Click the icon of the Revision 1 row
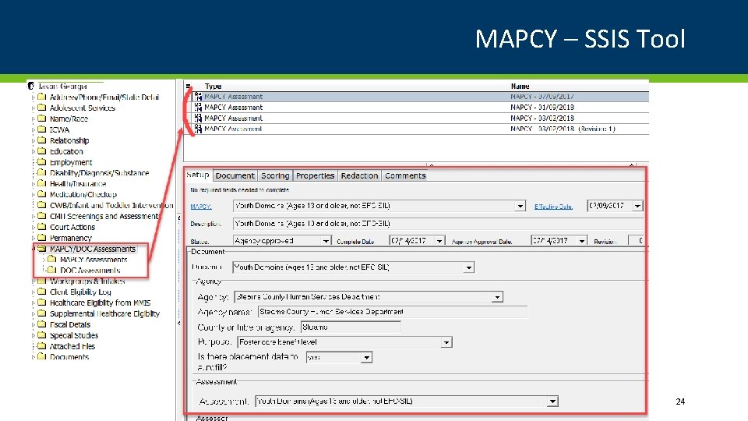748x421 pixels. click(x=198, y=129)
